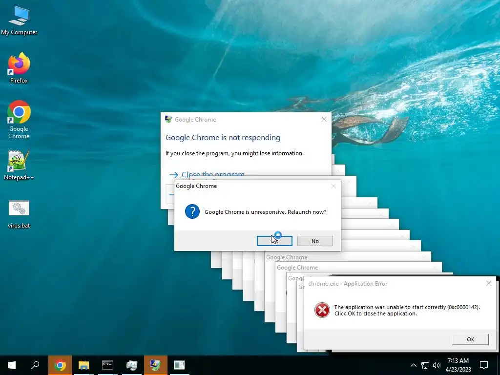Choose Close the program link
The width and height of the screenshot is (500, 375).
pyautogui.click(x=213, y=174)
